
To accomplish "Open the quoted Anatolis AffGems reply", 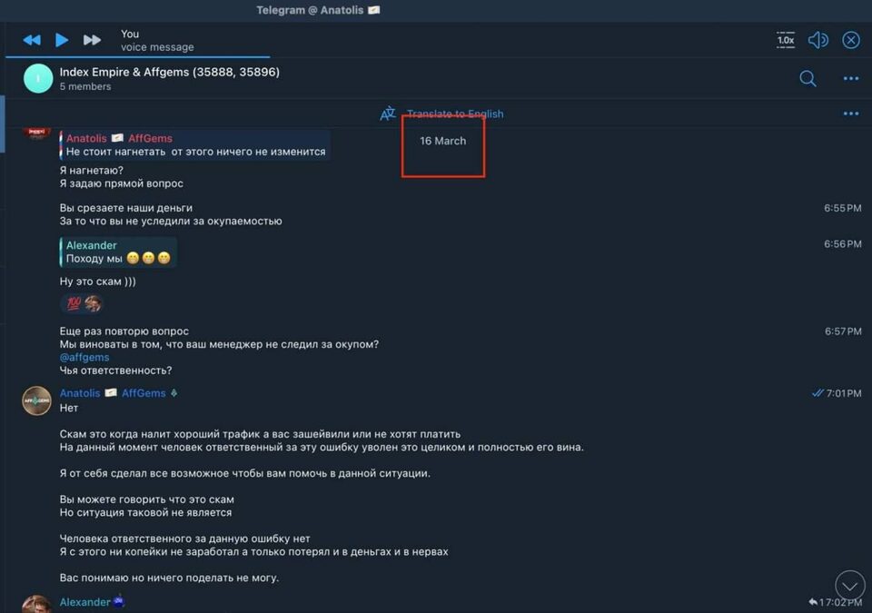I will (194, 144).
